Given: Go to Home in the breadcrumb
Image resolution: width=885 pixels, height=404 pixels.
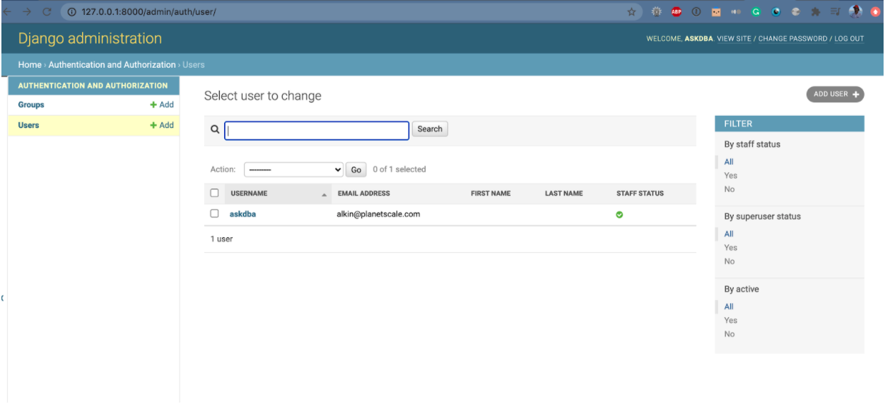Looking at the screenshot, I should click(x=30, y=64).
